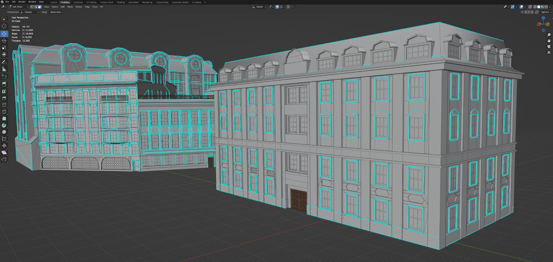Expand the Select Box drag dropdown
This screenshot has height=262, width=553.
coord(56,12)
